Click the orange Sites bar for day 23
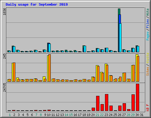Viewport: 151px width, 118px height. (x=107, y=73)
